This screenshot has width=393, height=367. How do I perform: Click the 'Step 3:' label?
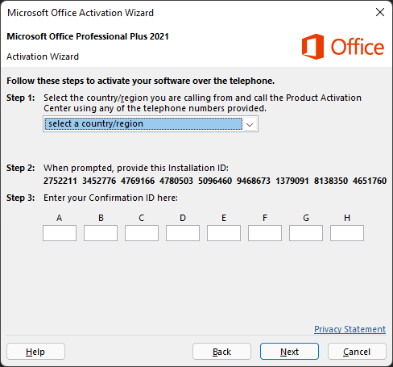click(x=21, y=198)
